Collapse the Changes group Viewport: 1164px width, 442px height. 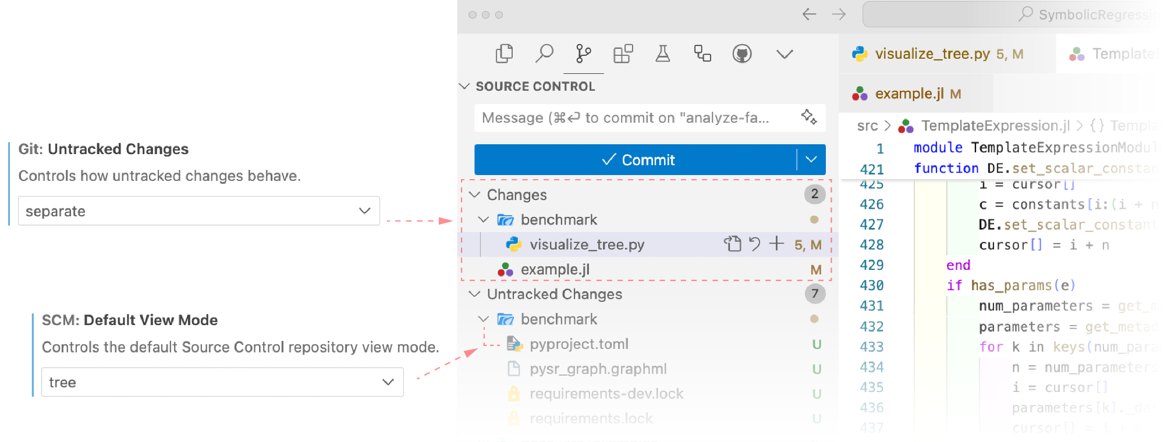(x=475, y=194)
